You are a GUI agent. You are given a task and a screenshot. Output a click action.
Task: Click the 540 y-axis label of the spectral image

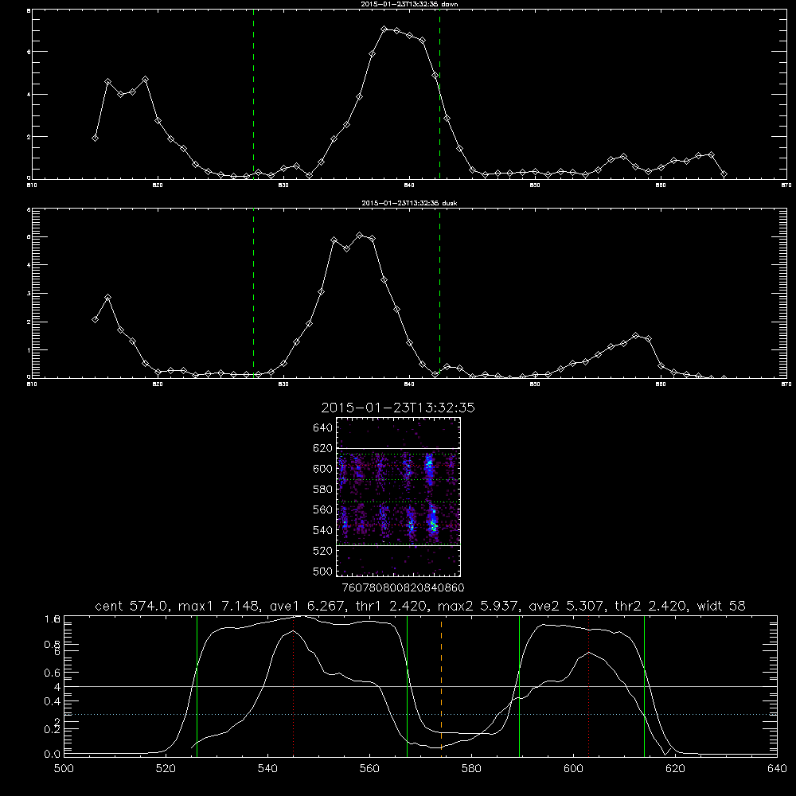(x=323, y=530)
